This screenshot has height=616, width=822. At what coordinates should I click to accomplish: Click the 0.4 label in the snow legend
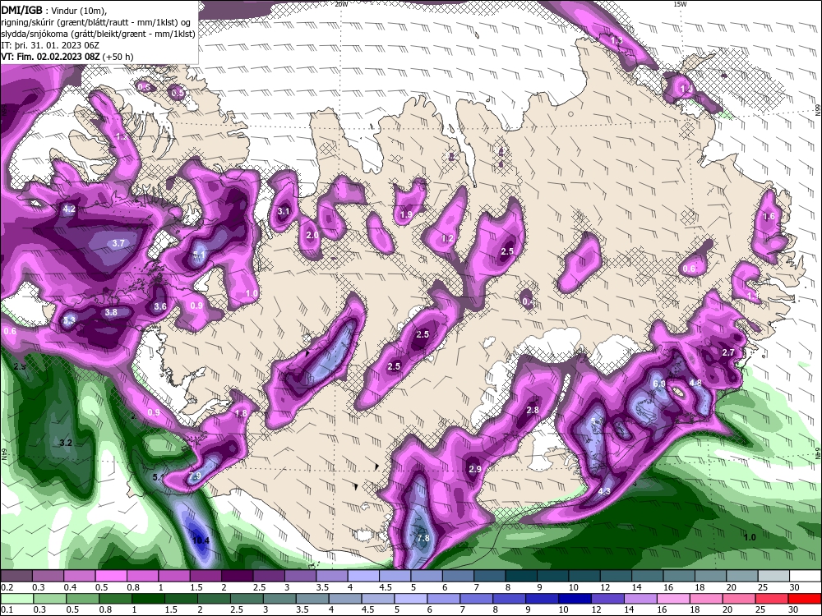coord(70,588)
